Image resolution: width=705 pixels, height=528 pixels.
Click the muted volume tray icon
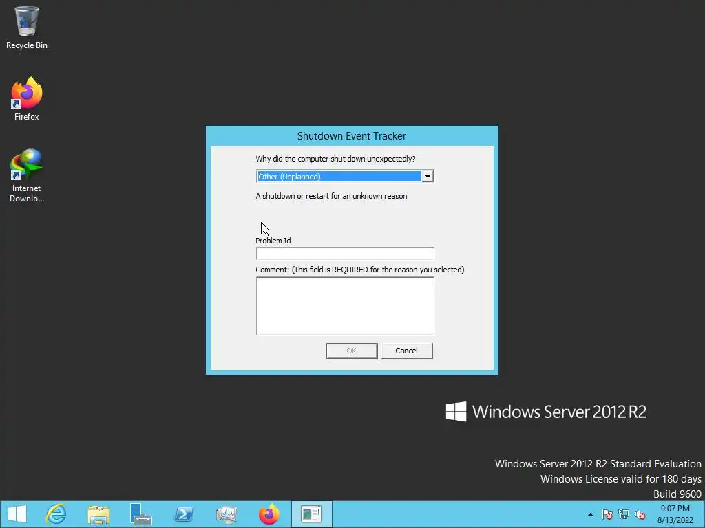point(640,514)
